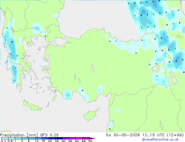185x142 pixels.
Task: Click the 'GFS 0.25' model label
Action: coord(49,135)
